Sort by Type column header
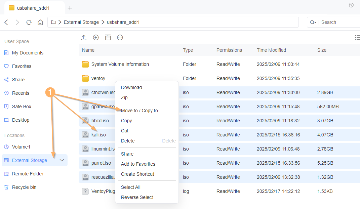The image size is (360, 209). (x=188, y=50)
